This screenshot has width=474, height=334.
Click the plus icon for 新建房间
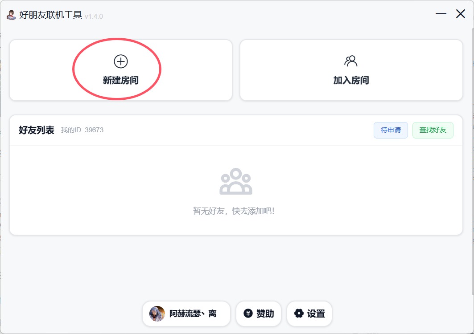(x=120, y=61)
